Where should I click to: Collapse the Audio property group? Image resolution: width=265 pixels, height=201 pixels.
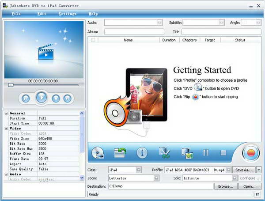6,174
